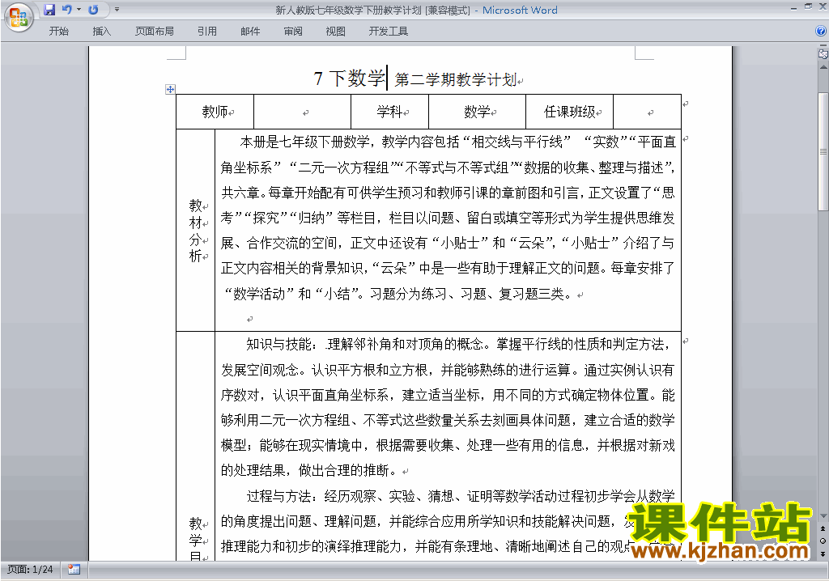Open Word Help question mark icon

[821, 32]
